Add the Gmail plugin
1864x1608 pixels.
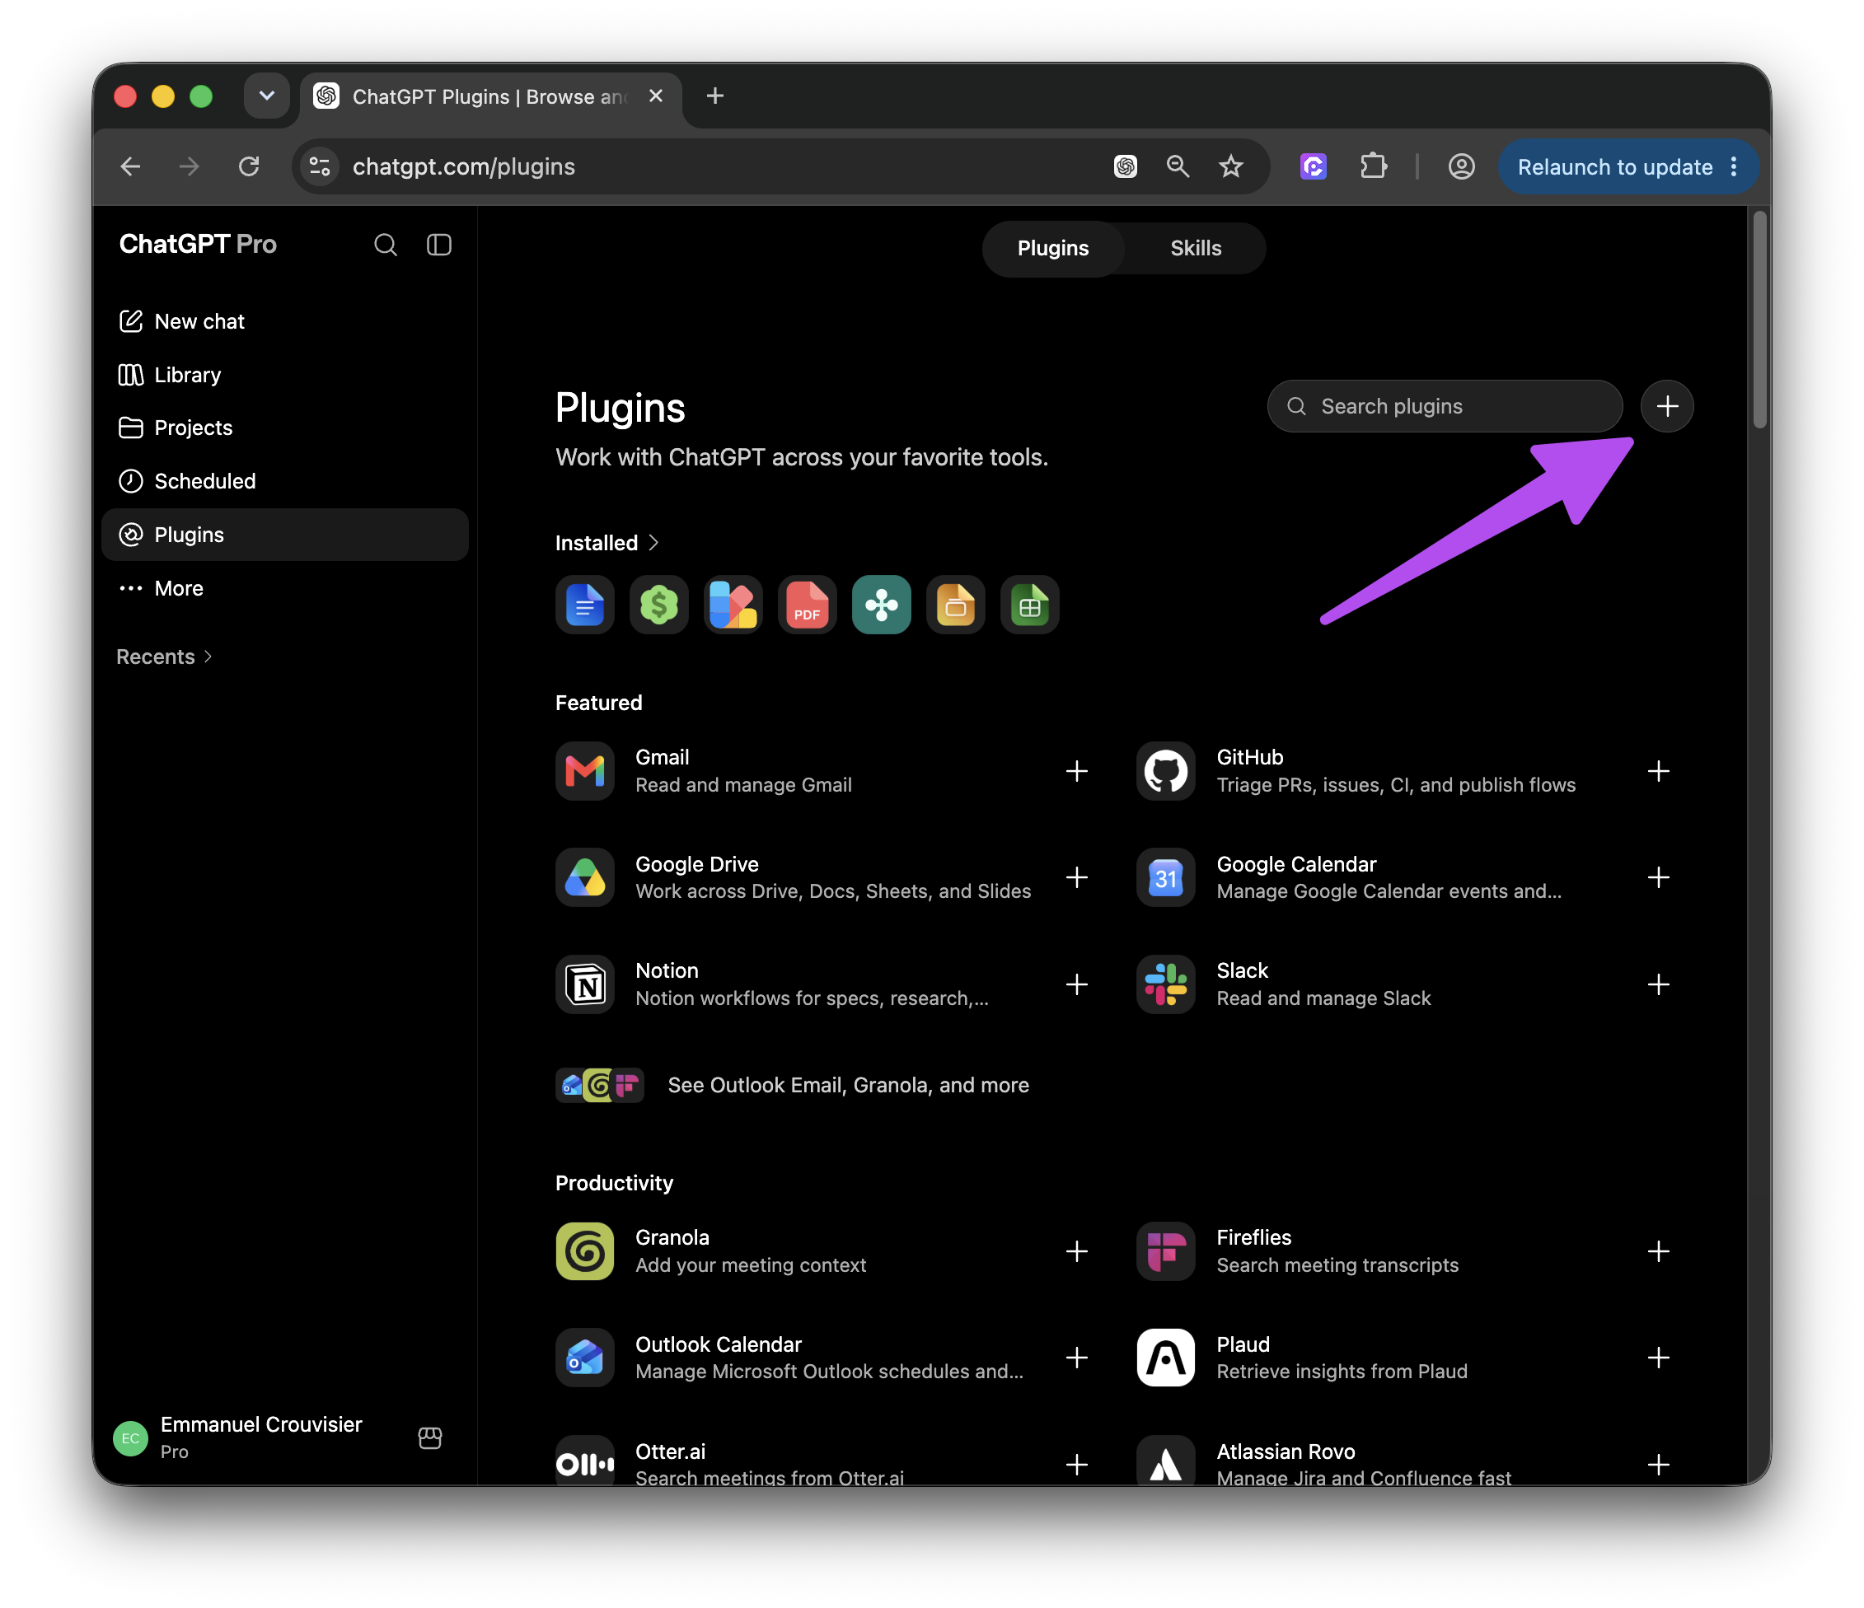coord(1077,771)
